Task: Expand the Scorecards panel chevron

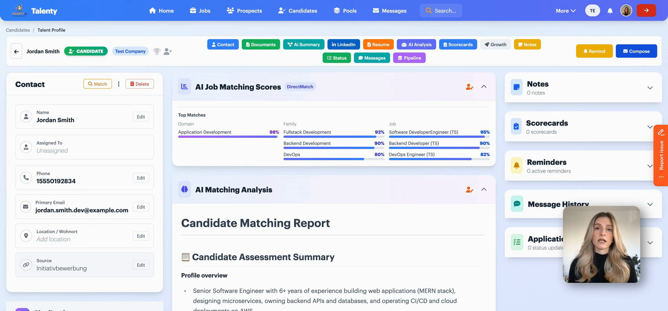Action: point(650,127)
